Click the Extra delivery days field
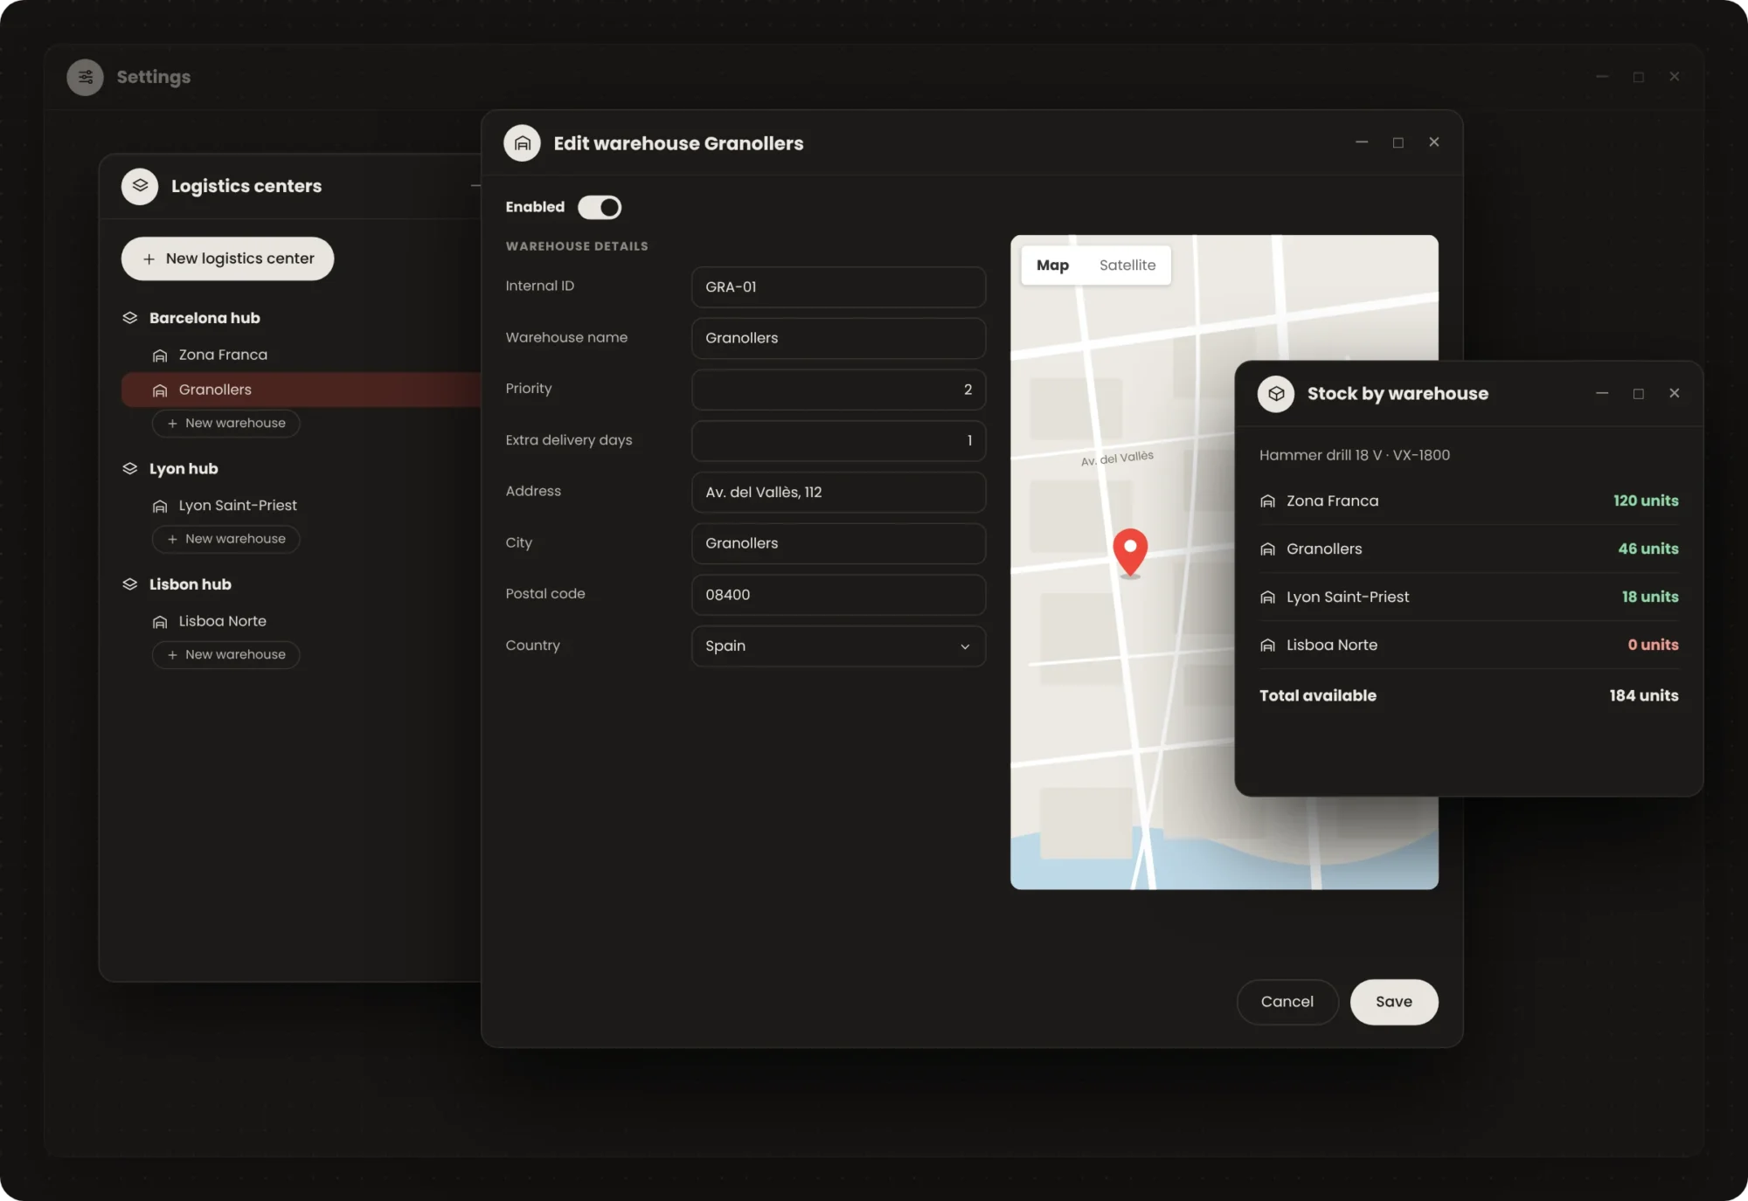The image size is (1748, 1201). coord(838,441)
